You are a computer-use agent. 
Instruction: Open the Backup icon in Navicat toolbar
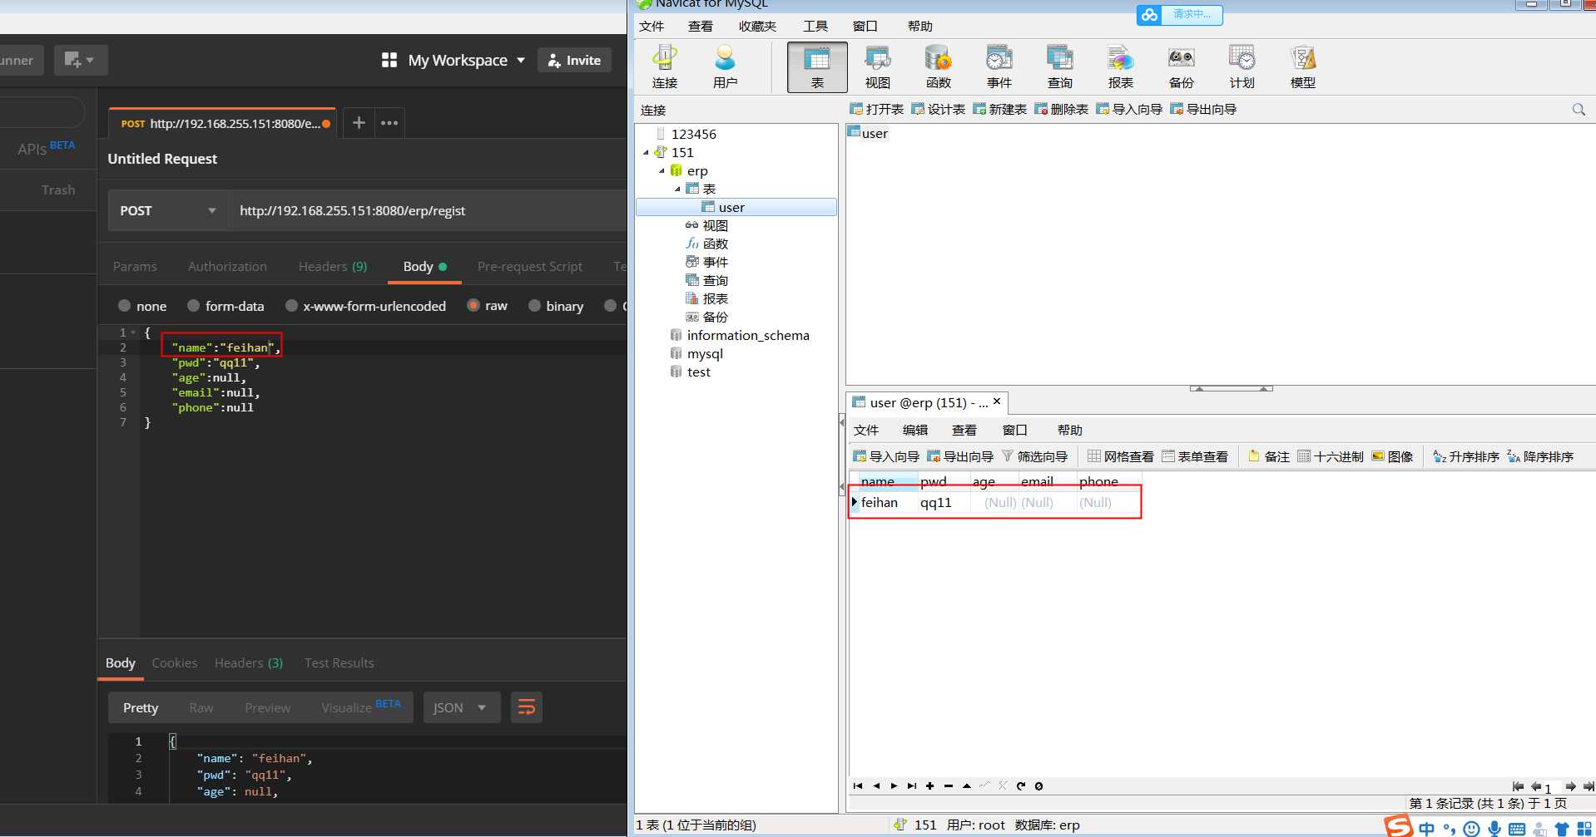point(1182,67)
